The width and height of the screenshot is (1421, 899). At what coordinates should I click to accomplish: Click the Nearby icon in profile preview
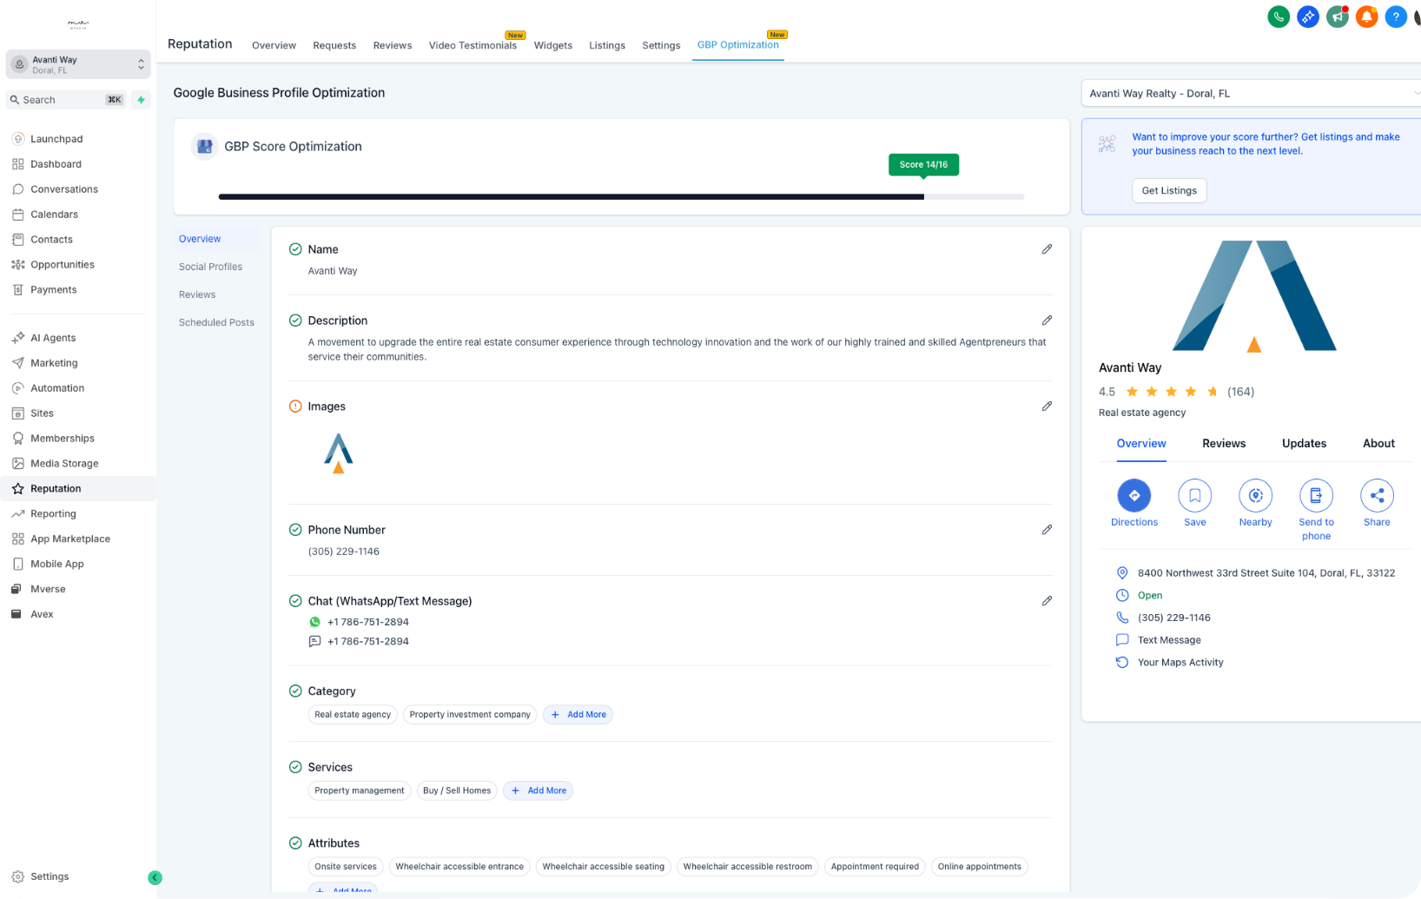pos(1255,496)
